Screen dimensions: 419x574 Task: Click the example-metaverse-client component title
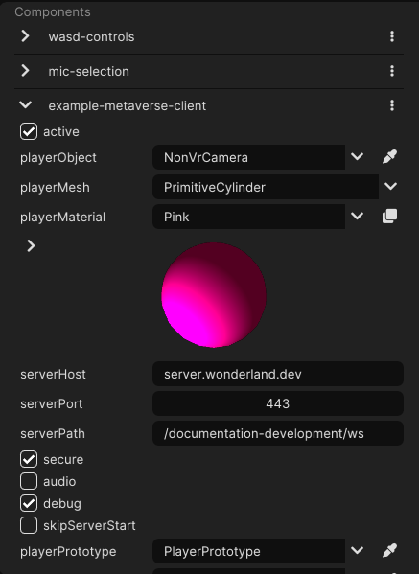click(x=128, y=106)
